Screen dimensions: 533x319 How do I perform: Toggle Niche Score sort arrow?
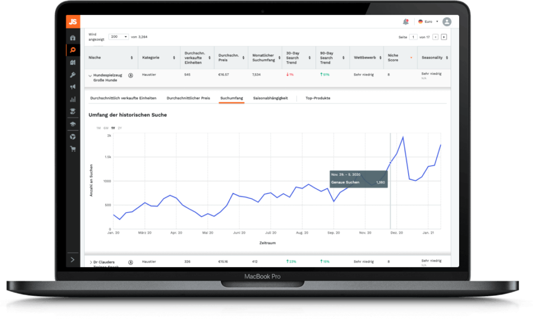411,58
